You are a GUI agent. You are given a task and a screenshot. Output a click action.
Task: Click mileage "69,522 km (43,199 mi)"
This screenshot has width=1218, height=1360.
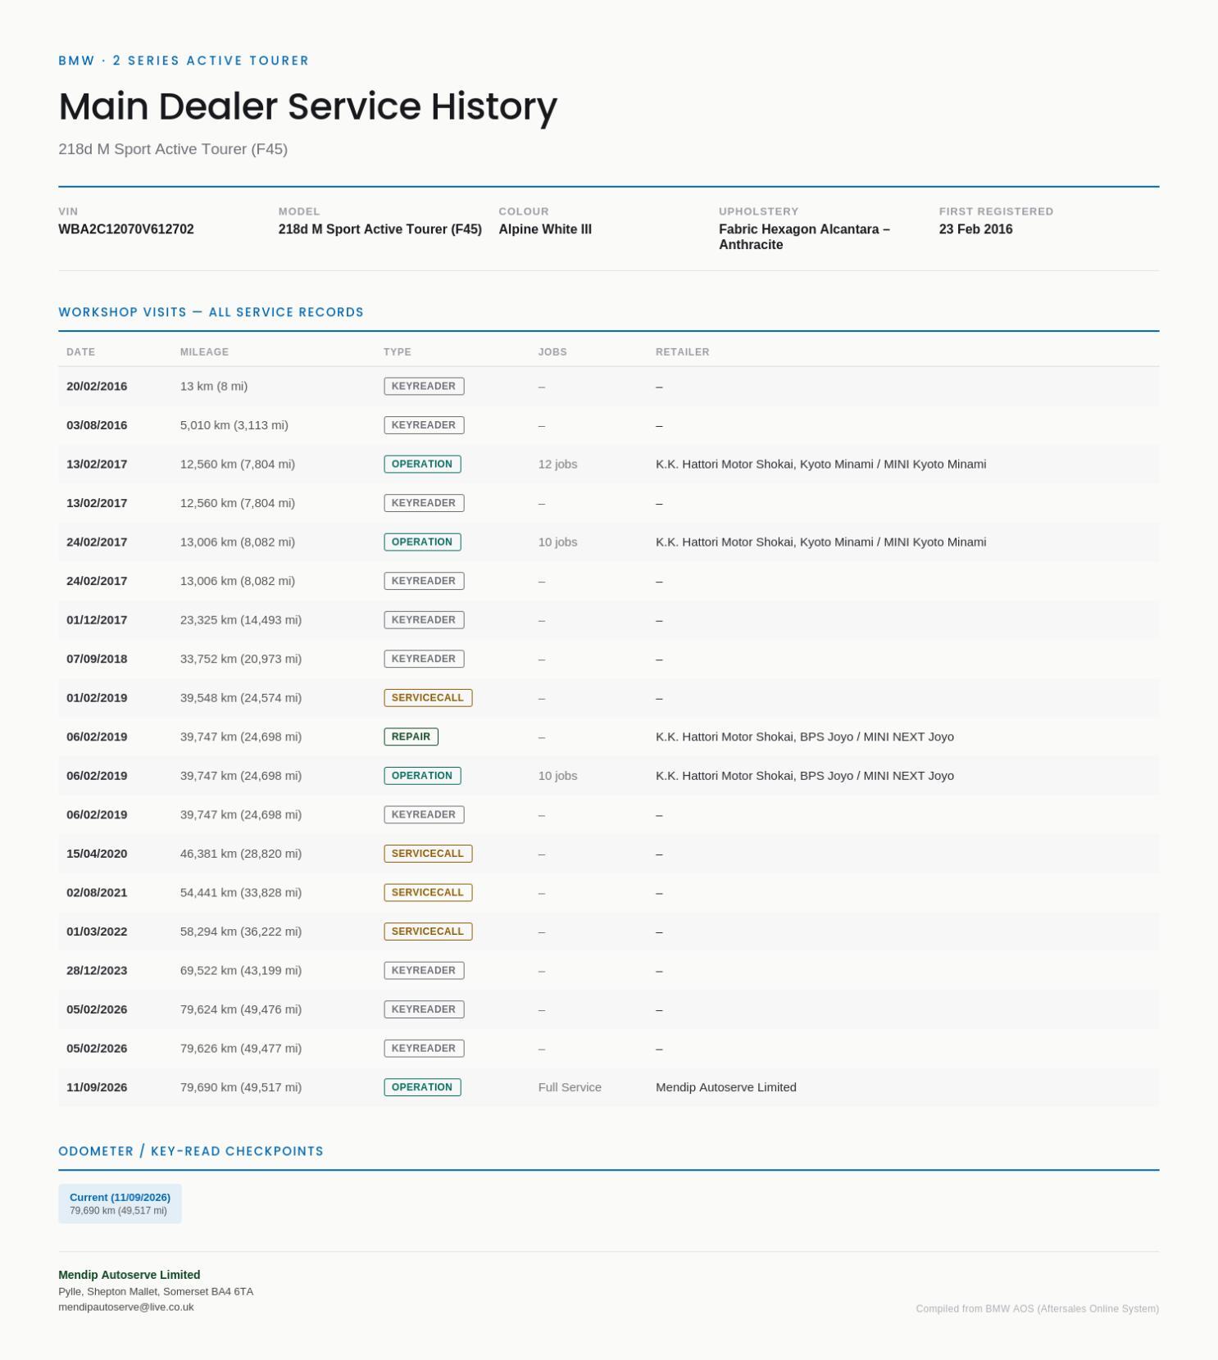pos(241,970)
